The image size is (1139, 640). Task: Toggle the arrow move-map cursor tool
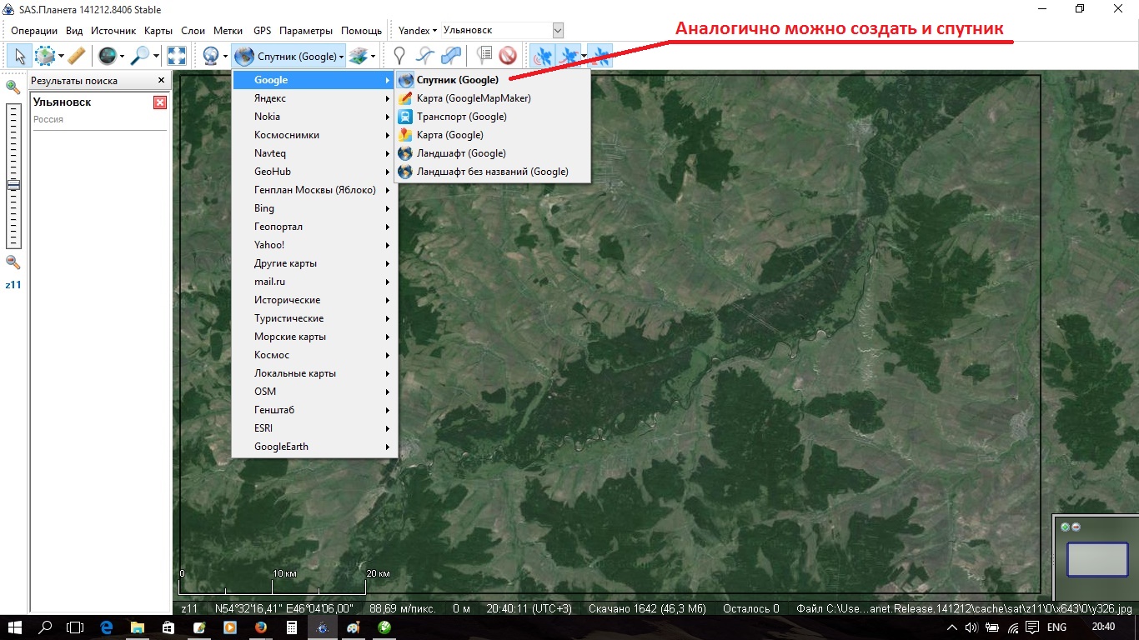pos(18,56)
